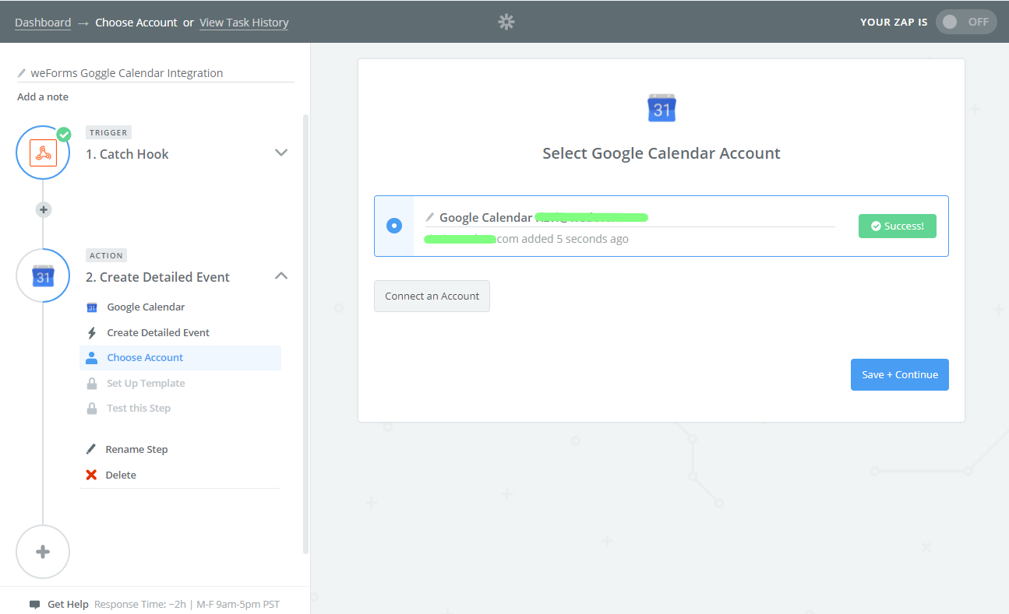This screenshot has height=614, width=1009.
Task: Click large Google Calendar logo in main panel
Action: [x=661, y=108]
